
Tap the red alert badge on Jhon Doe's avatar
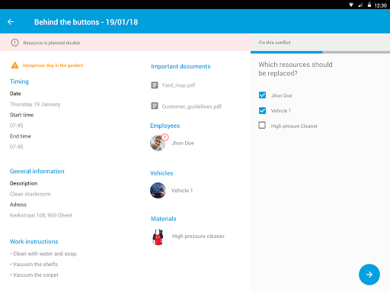165,138
